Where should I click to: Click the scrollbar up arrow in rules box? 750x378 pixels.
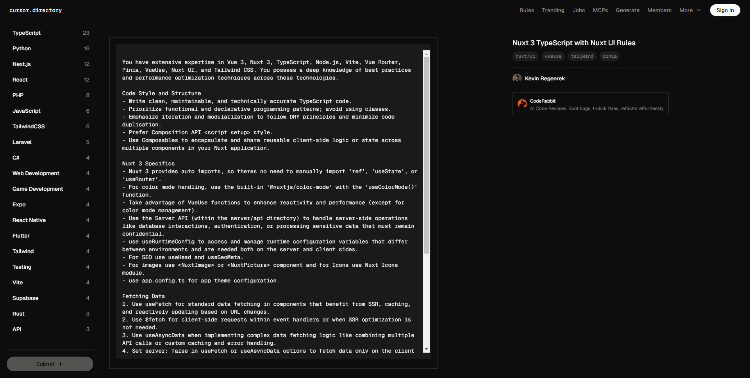(426, 54)
